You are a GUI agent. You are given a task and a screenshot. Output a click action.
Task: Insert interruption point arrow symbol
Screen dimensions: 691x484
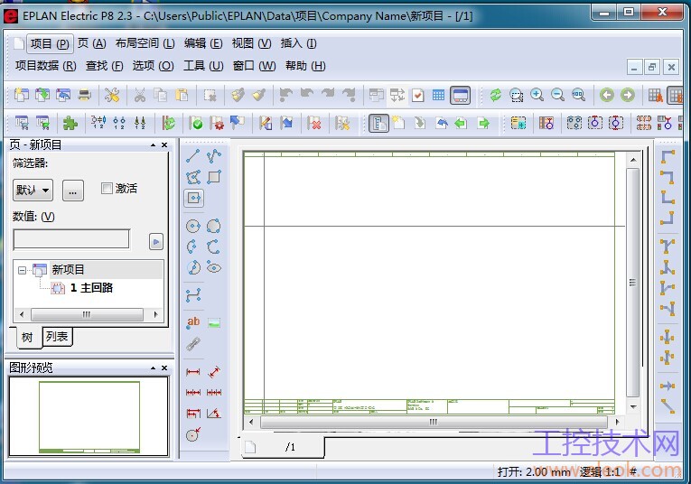668,386
